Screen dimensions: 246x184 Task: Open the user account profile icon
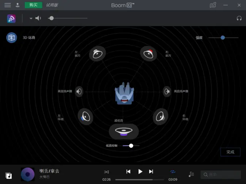coord(18,5)
